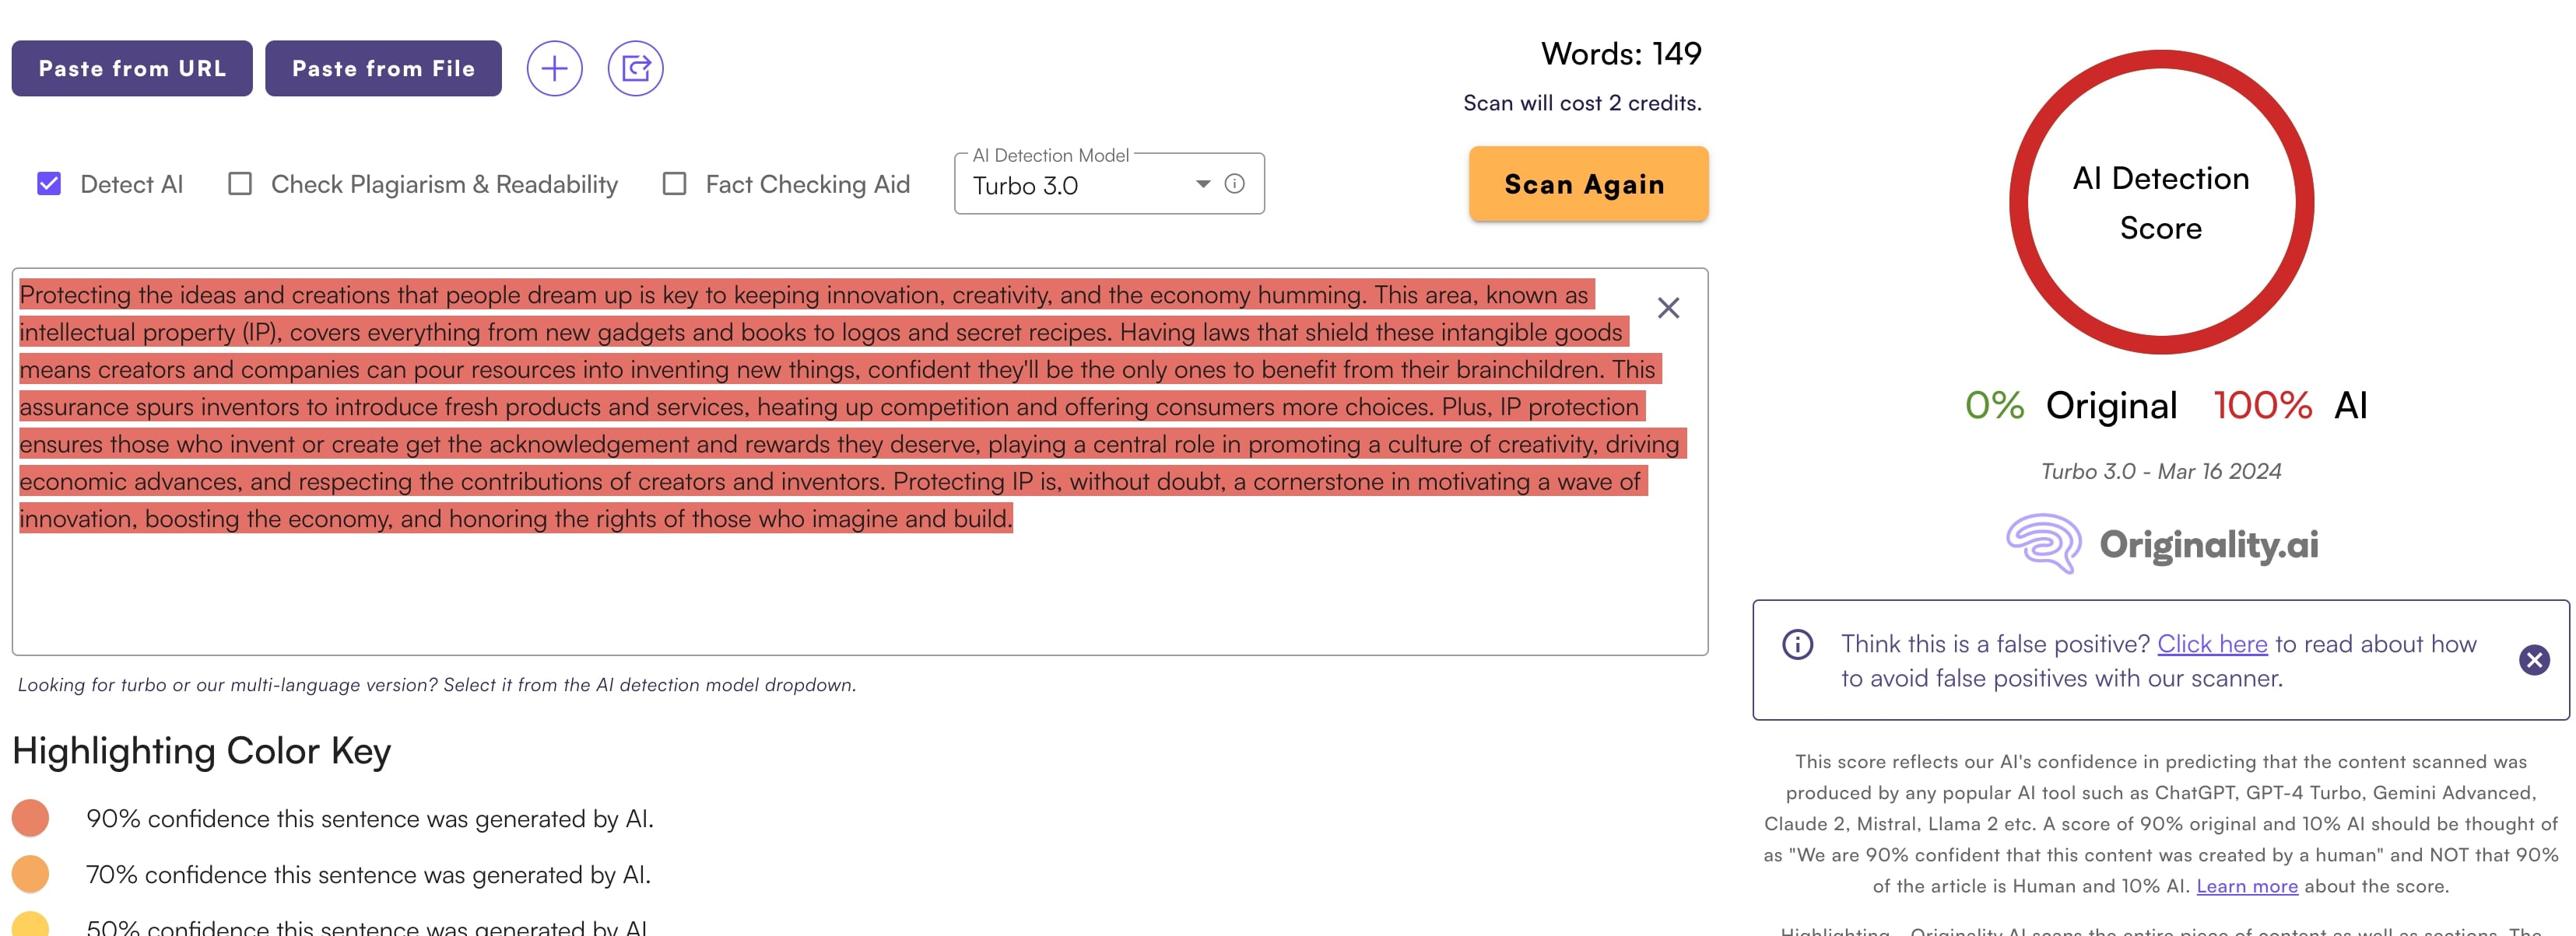Click the red AI Detection Score circle
This screenshot has height=936, width=2576.
click(x=2161, y=202)
